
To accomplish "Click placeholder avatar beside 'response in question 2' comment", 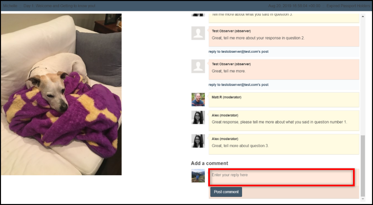I will click(198, 33).
